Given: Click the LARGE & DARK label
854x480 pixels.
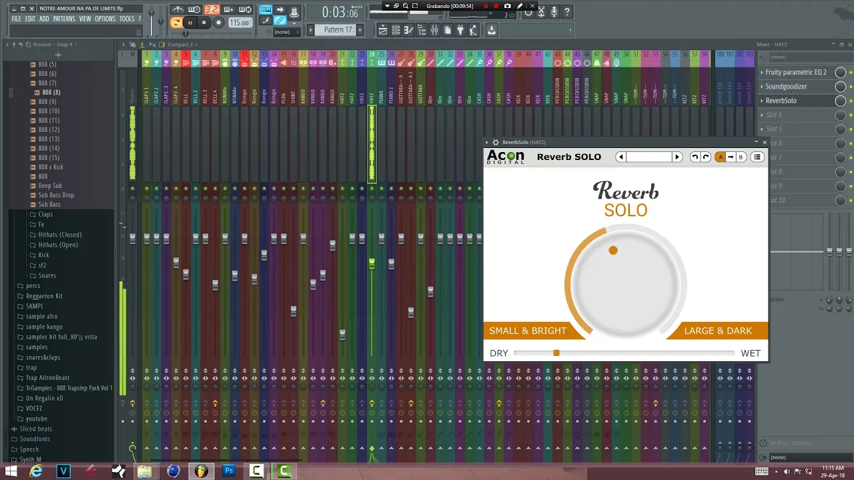Looking at the screenshot, I should pos(718,331).
